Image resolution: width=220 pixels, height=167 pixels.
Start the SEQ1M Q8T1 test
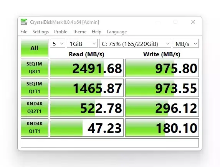[x=35, y=68]
